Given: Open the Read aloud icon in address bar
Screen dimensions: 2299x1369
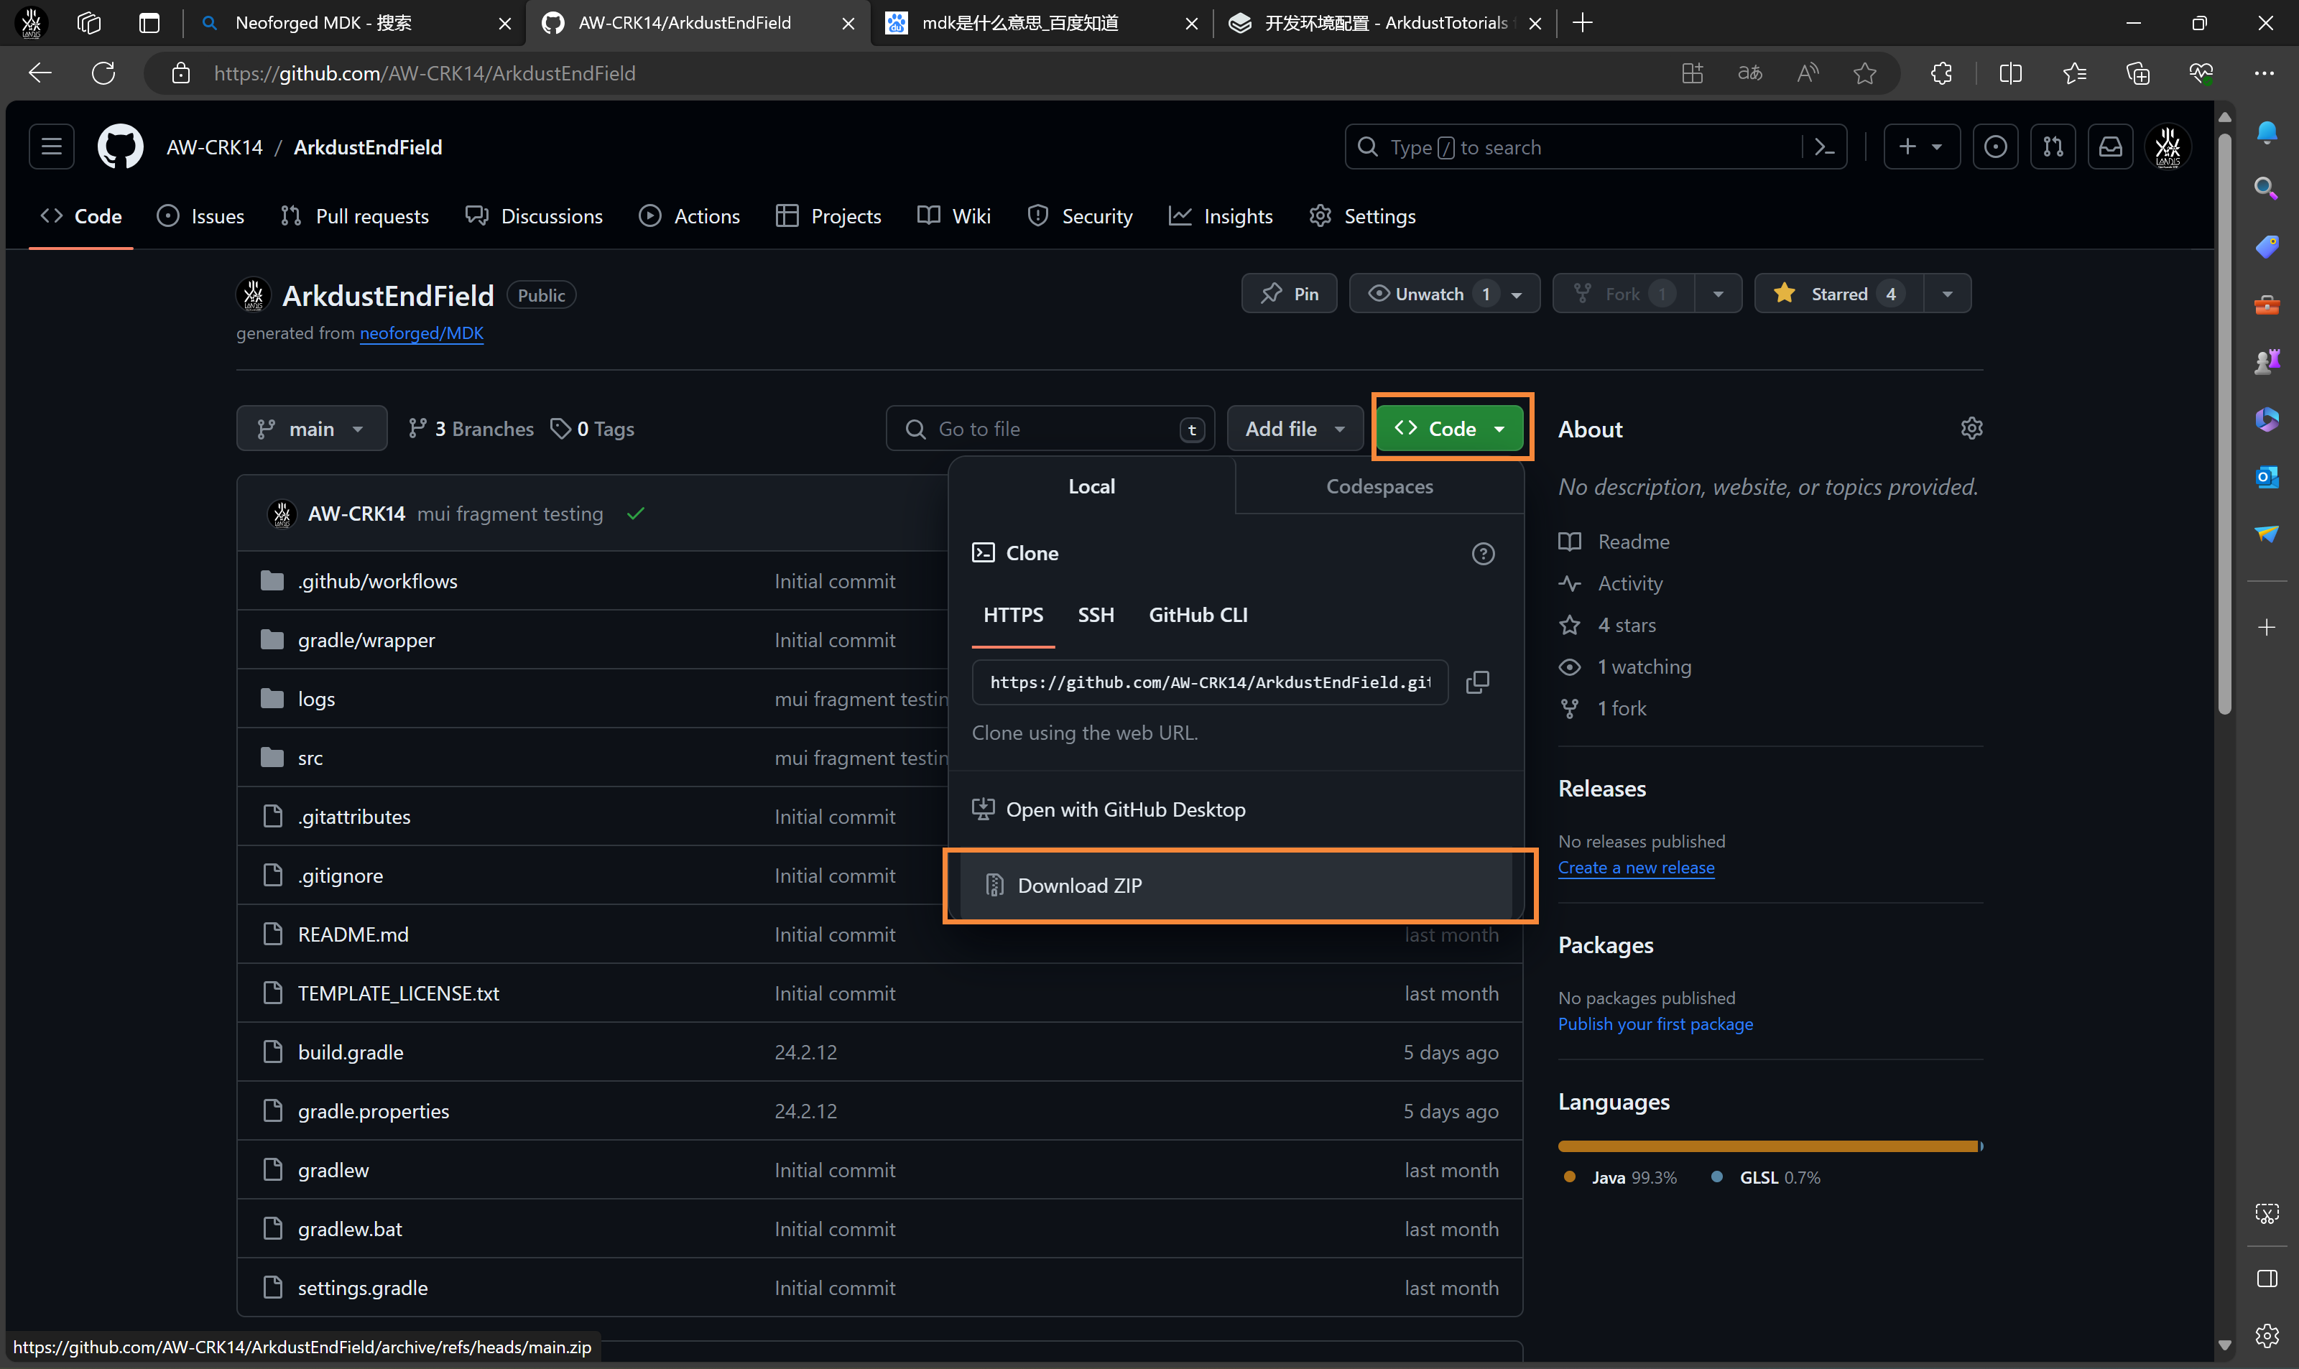Looking at the screenshot, I should point(1808,73).
